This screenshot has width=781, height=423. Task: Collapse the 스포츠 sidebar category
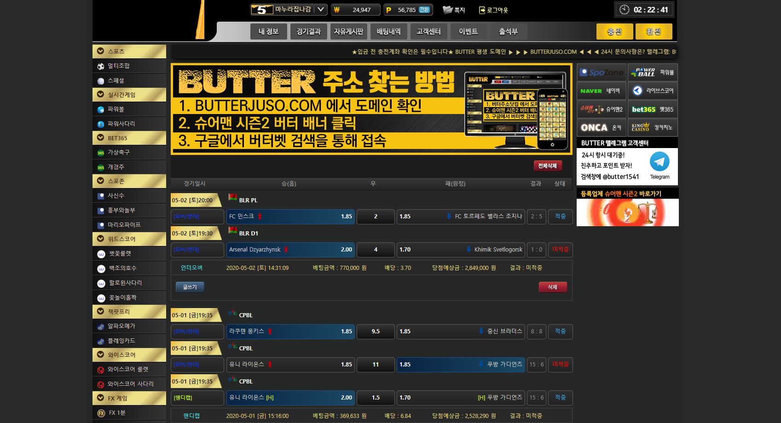tap(101, 51)
